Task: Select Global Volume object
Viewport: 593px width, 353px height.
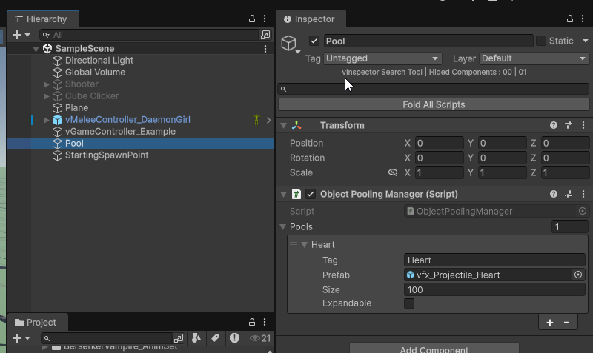Action: pyautogui.click(x=95, y=72)
